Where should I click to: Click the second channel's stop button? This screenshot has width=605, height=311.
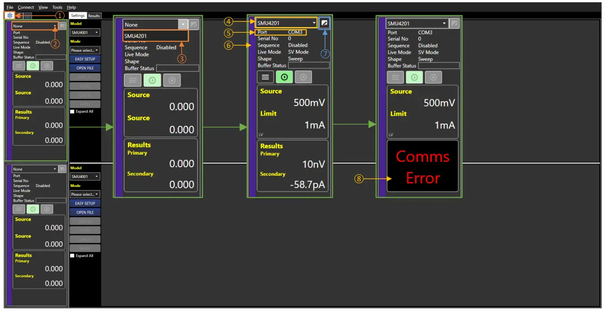click(47, 209)
